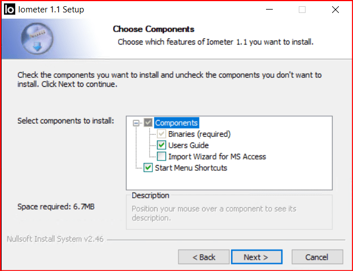The width and height of the screenshot is (353, 271).
Task: Uncheck the Start Menu Shortcuts checkbox
Action: (x=148, y=168)
